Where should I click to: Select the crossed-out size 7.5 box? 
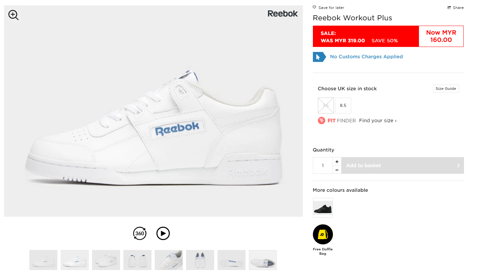click(x=326, y=106)
